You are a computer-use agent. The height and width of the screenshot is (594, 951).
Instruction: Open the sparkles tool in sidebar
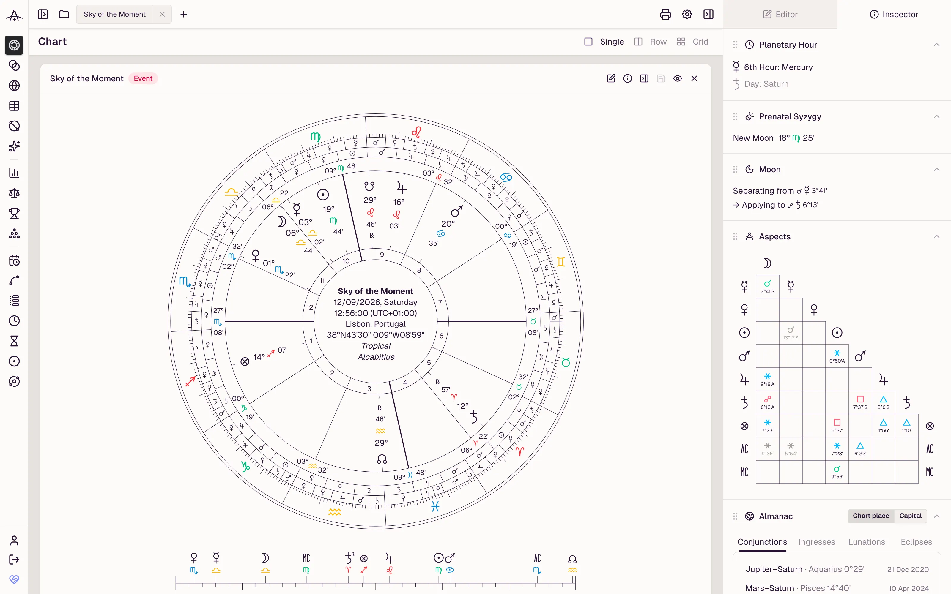(14, 146)
